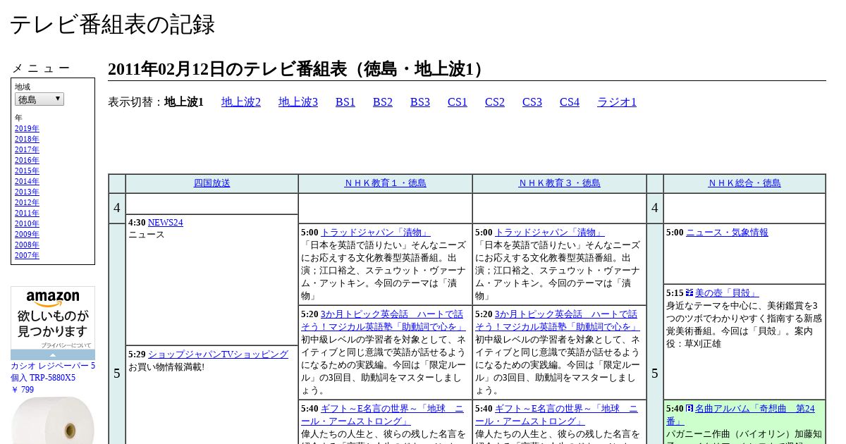Open the 4:30 NEWS24 program link
Screen dimensions: 846x444
(165, 223)
